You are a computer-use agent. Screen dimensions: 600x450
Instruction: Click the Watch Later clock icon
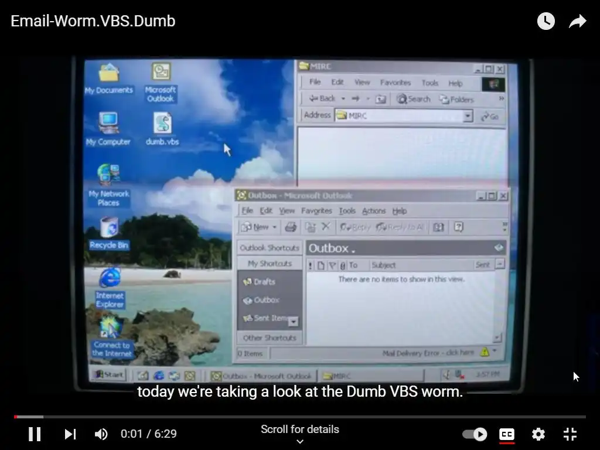click(x=546, y=21)
